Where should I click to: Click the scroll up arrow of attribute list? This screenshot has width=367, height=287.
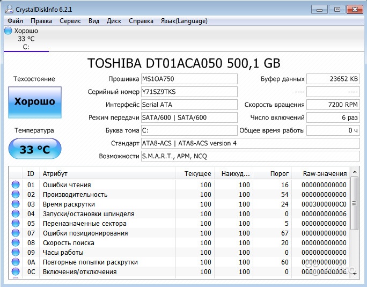355,172
